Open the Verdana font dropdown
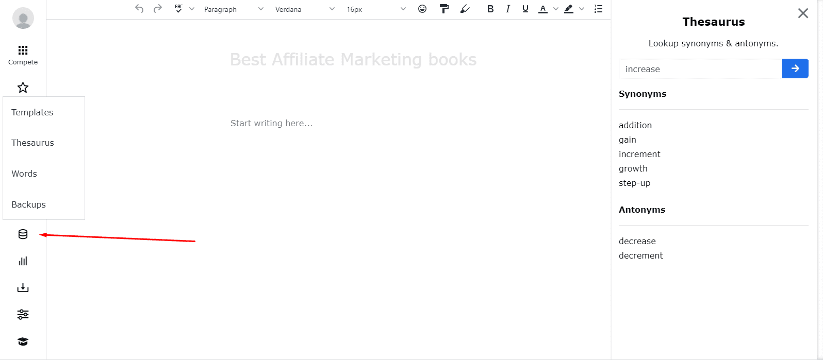Viewport: 823px width, 360px height. 304,9
